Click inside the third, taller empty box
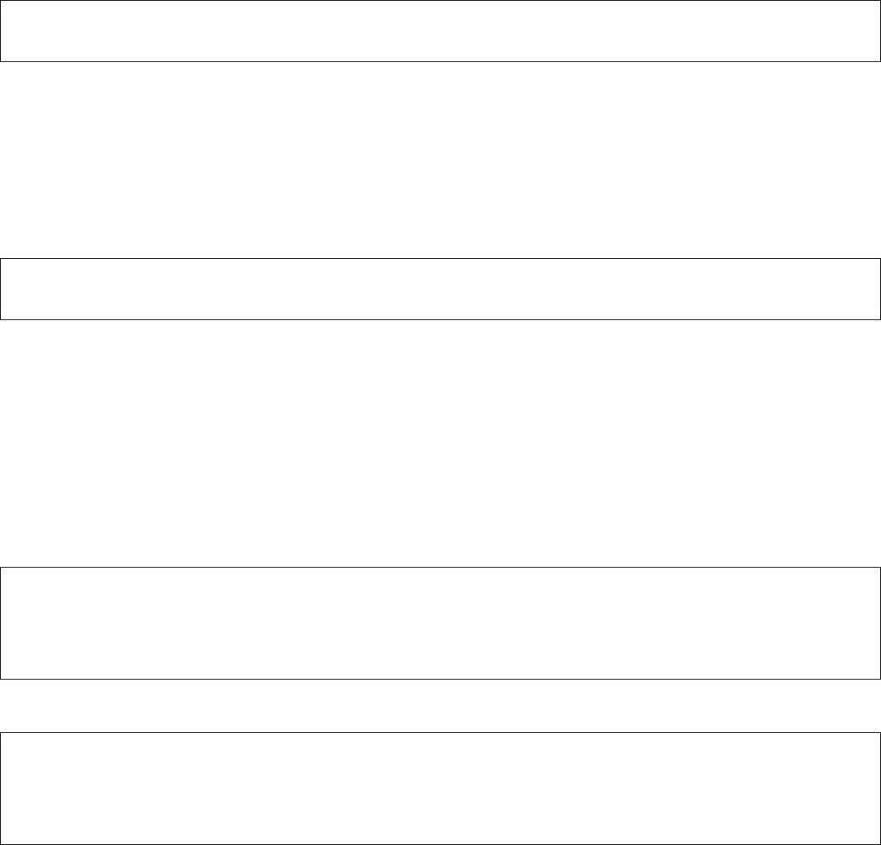 [440, 623]
